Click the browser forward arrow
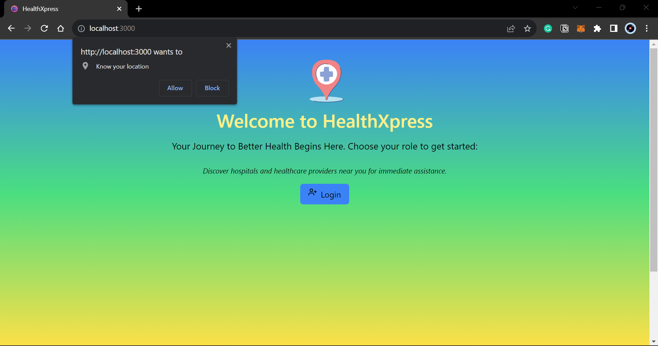 28,28
